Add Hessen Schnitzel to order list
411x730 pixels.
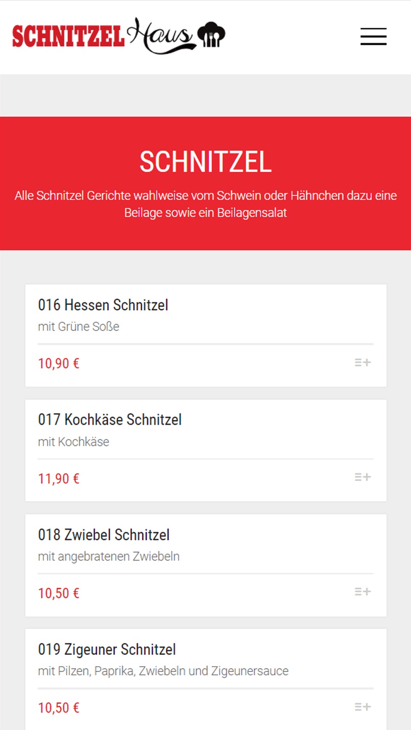[363, 363]
